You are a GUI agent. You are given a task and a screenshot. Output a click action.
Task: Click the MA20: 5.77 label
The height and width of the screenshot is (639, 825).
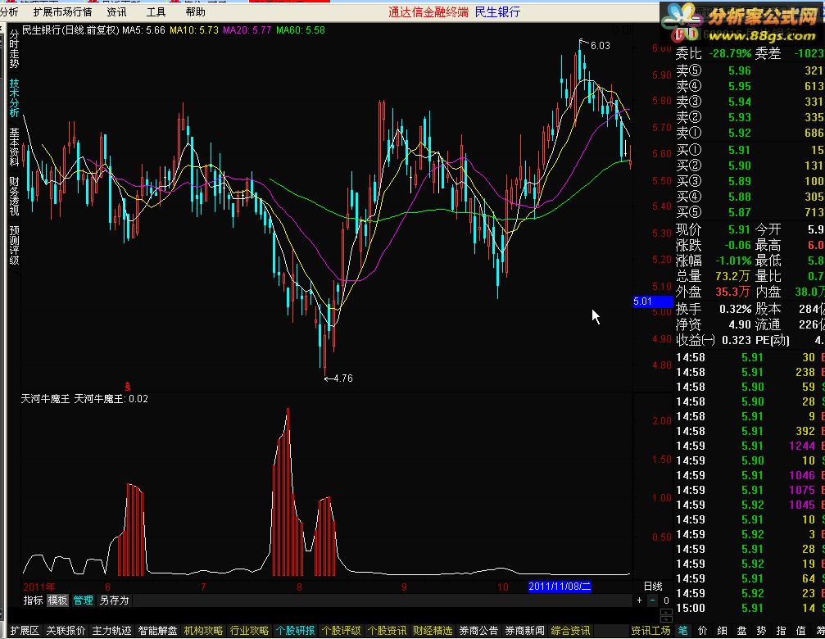click(247, 30)
